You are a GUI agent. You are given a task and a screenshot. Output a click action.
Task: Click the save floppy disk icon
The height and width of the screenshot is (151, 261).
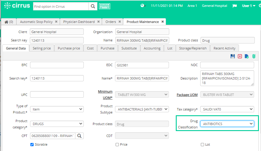233,56
